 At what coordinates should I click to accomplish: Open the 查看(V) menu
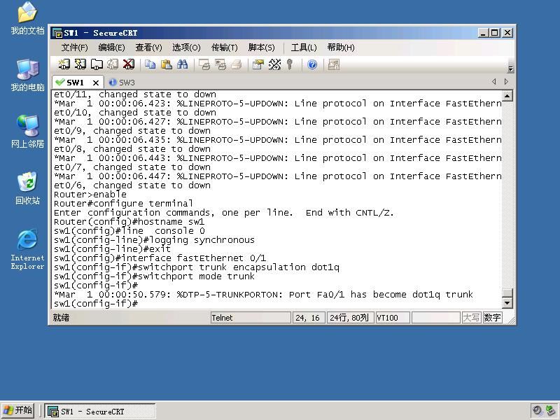(149, 48)
